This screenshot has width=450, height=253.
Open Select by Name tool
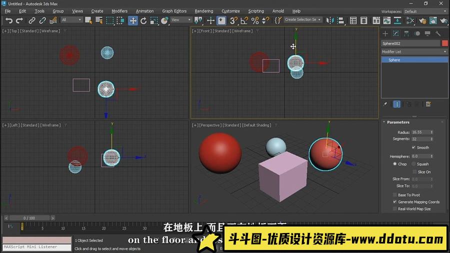99,20
